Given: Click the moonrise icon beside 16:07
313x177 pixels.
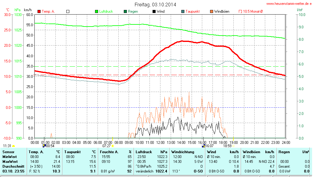Looking at the screenshot, I should [204, 146].
